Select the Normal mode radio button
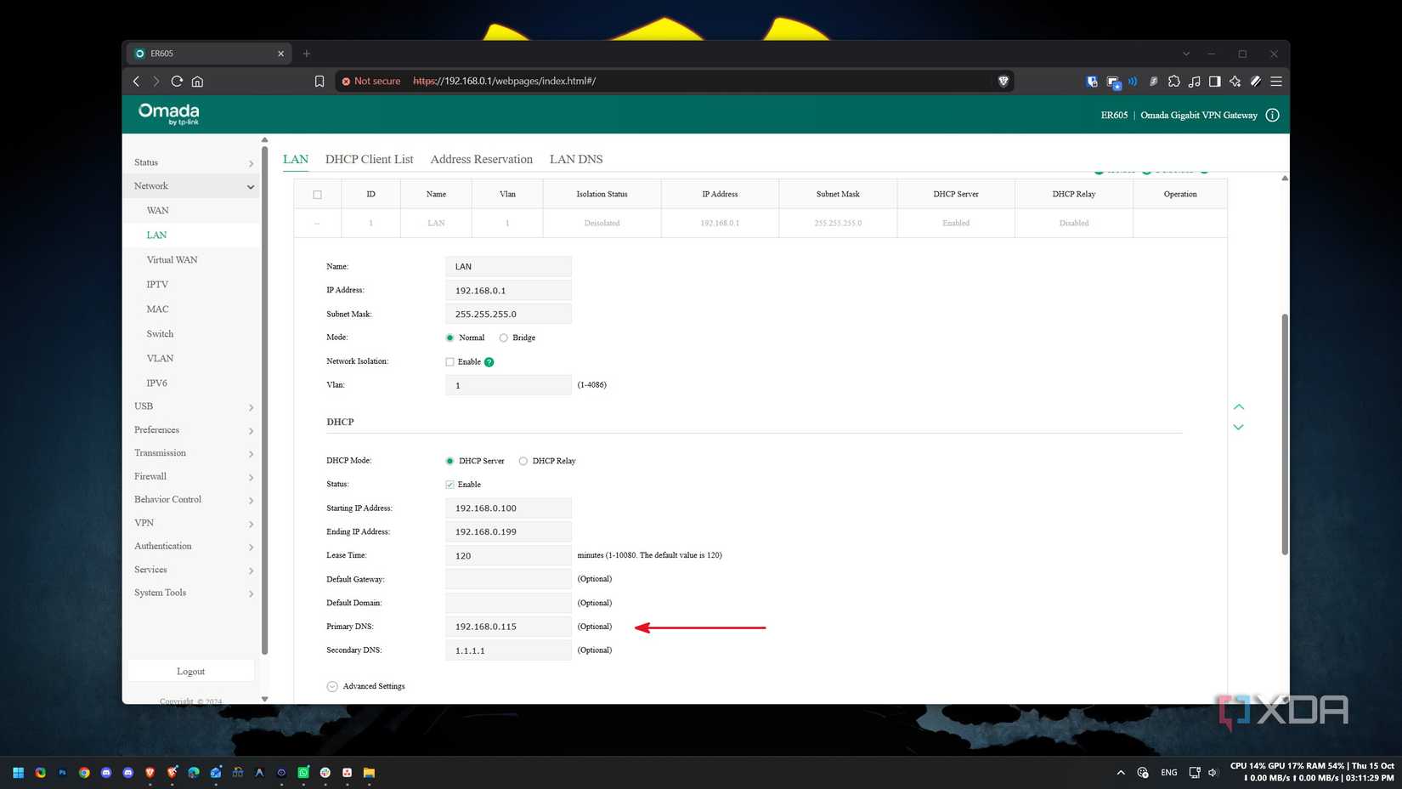Image resolution: width=1402 pixels, height=789 pixels. coord(449,338)
